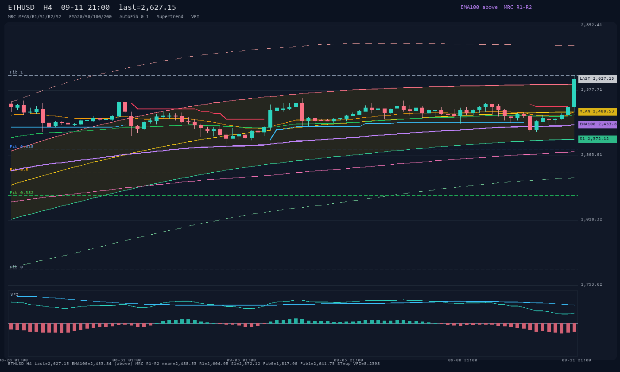Viewport: 620px width, 372px height.
Task: Click the 2,852.41 price axis value
Action: [x=592, y=25]
